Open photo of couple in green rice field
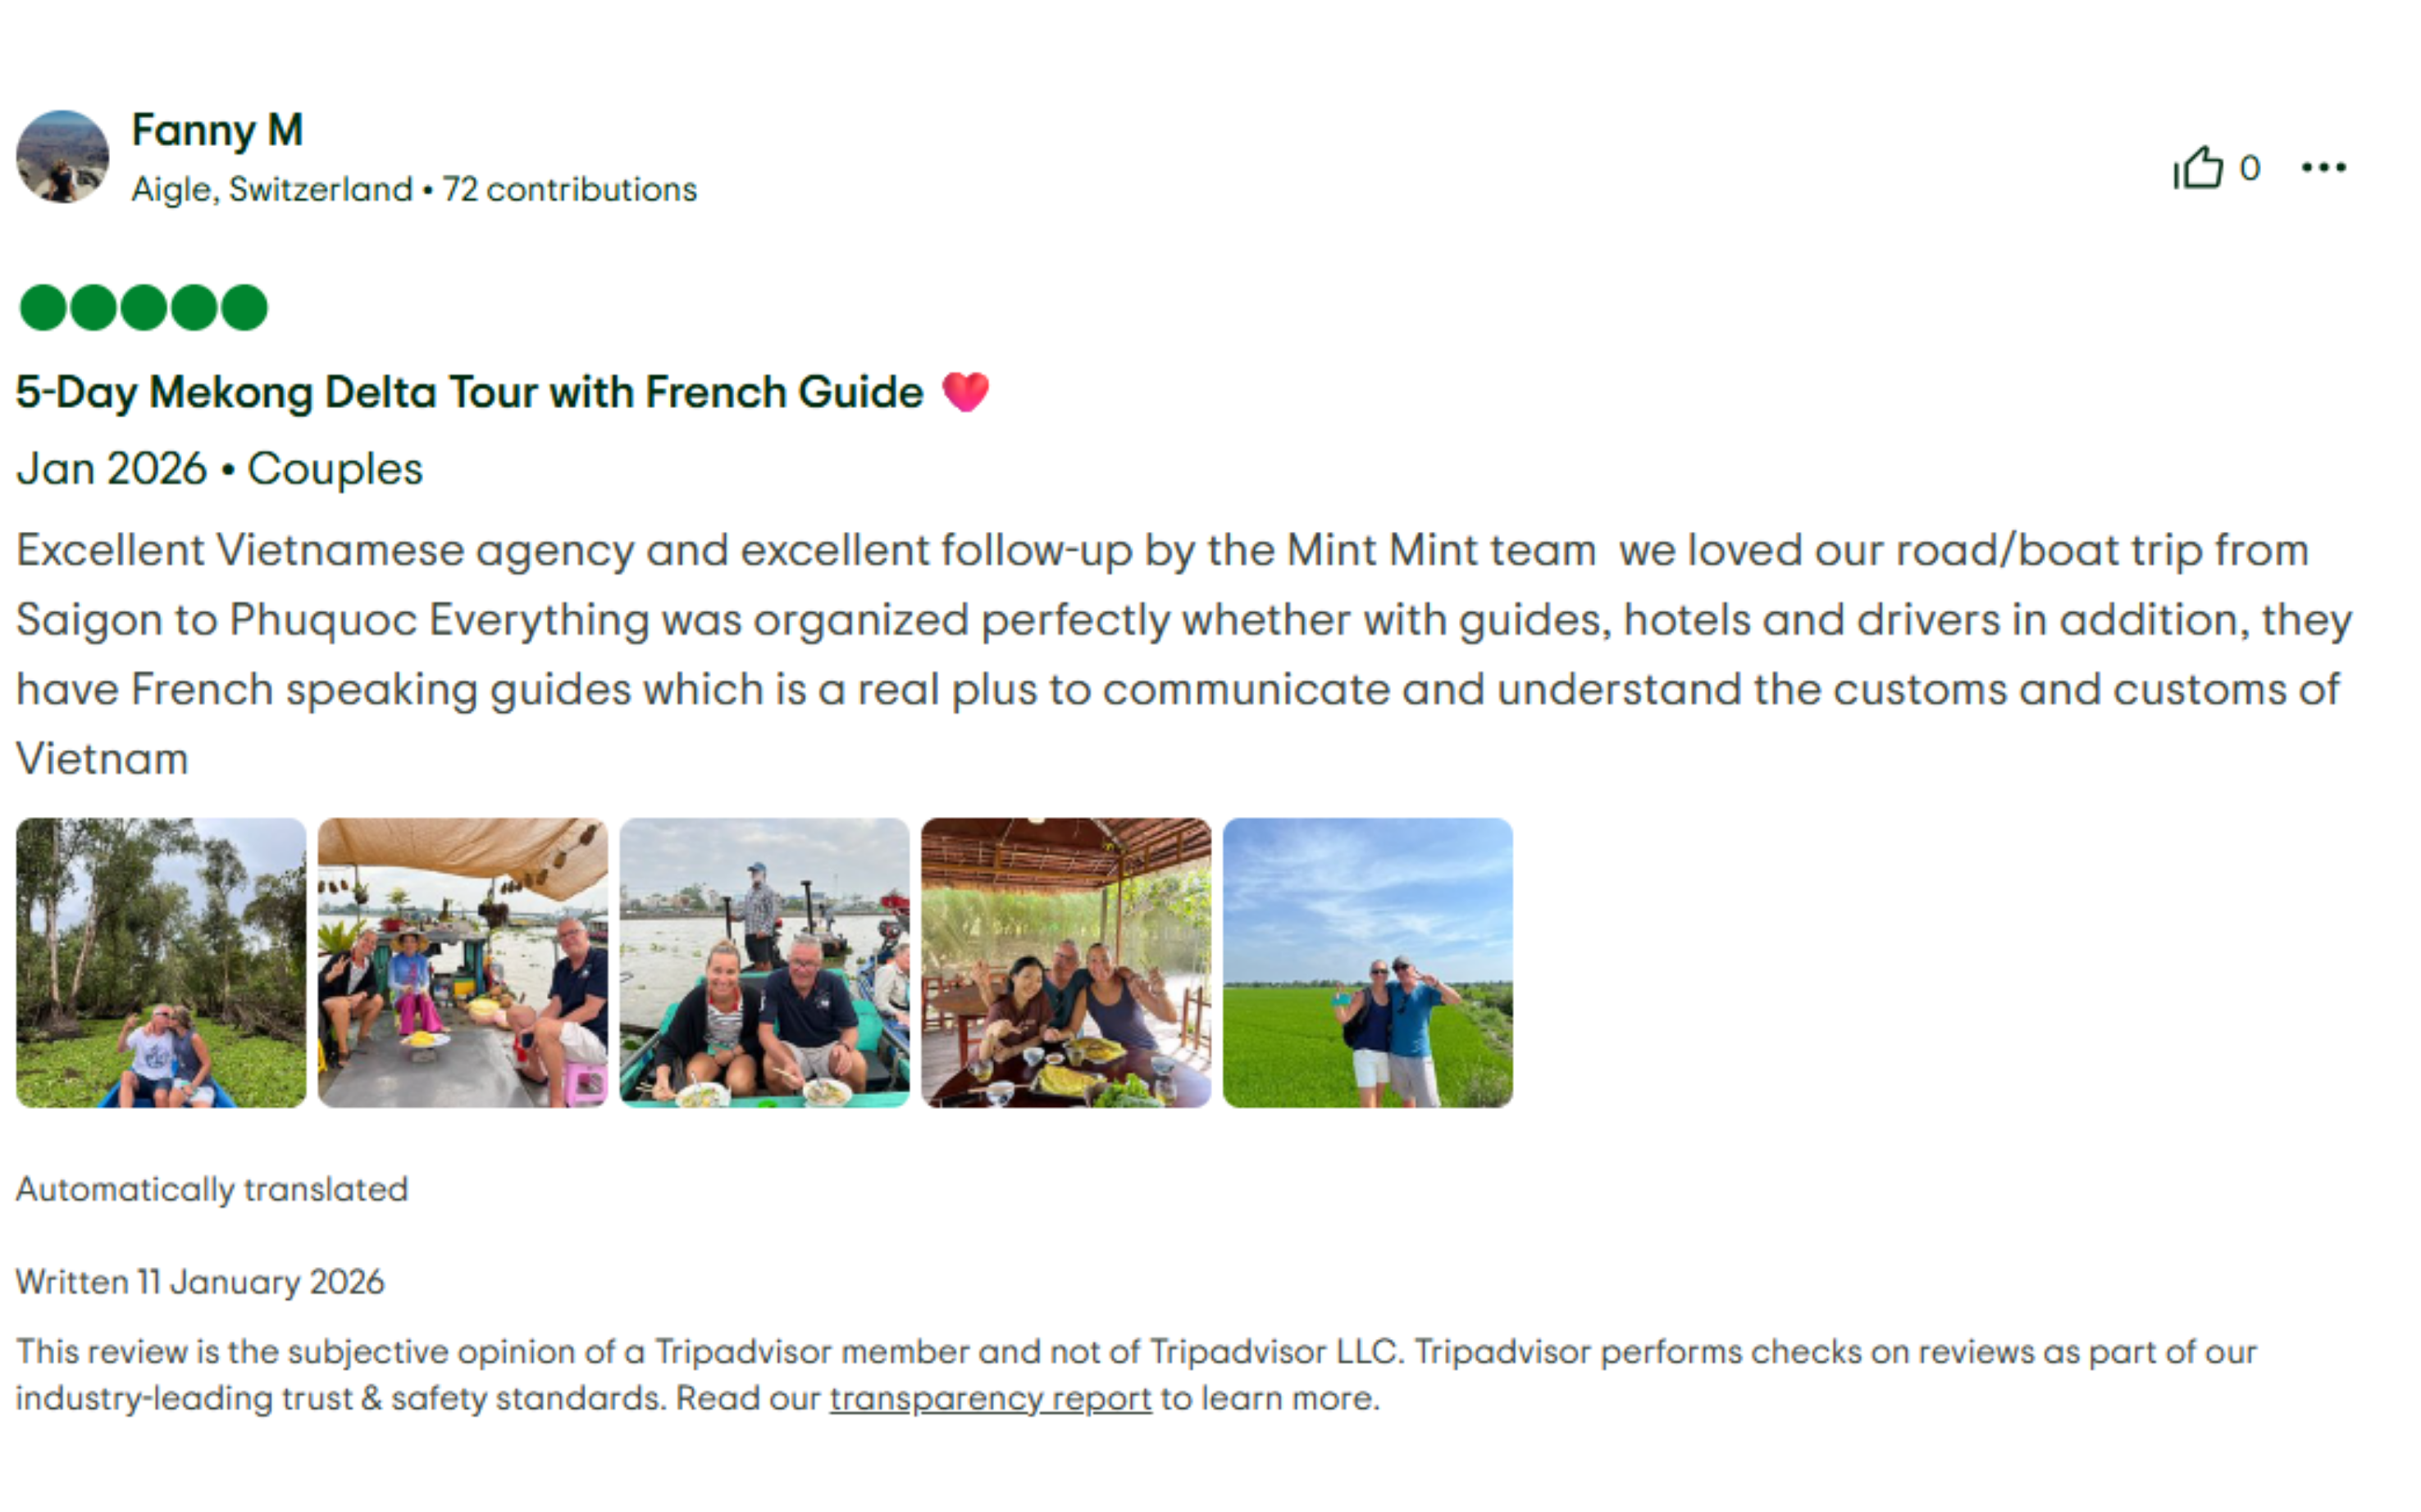 [1368, 962]
